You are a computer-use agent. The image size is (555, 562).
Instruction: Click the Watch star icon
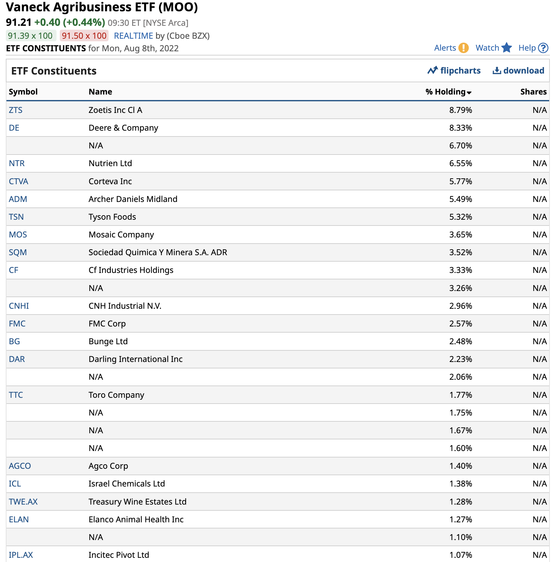(507, 48)
